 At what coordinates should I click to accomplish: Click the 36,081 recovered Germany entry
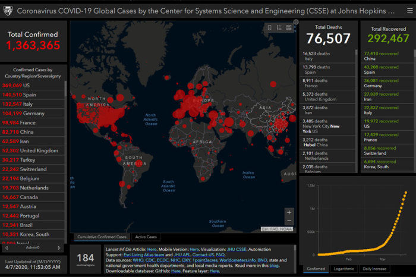coord(387,83)
